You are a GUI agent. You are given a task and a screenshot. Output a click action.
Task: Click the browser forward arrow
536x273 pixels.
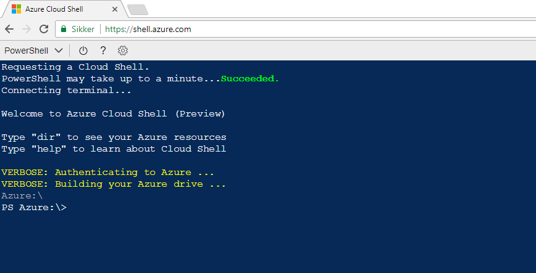pyautogui.click(x=27, y=29)
